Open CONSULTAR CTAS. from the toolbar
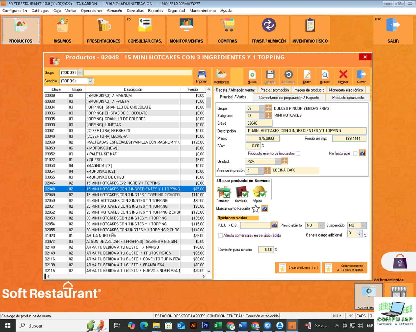This screenshot has height=332, width=416. 145,30
